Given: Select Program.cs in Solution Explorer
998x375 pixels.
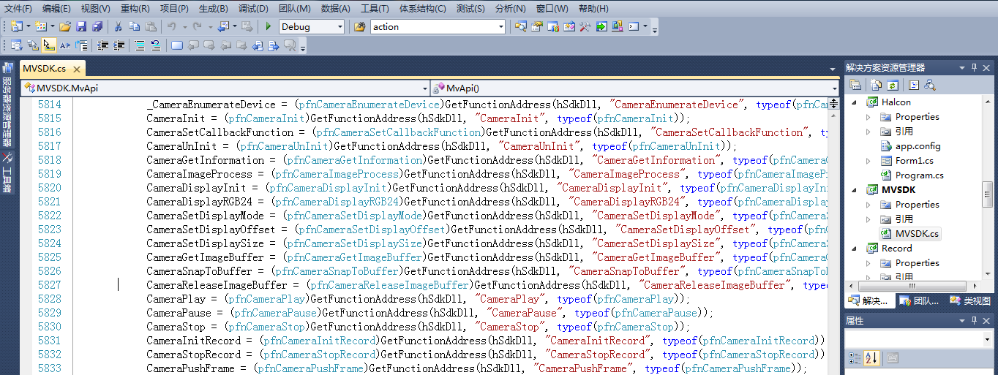Looking at the screenshot, I should [x=919, y=175].
